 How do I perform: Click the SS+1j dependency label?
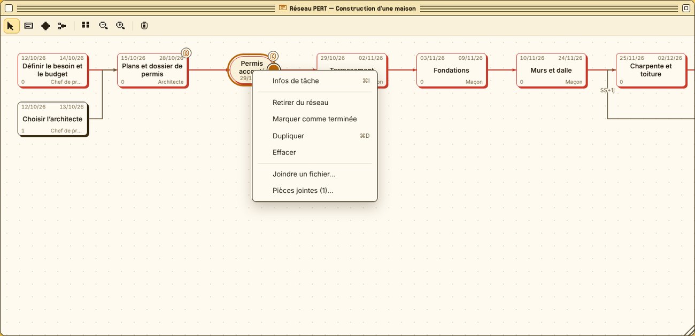pyautogui.click(x=607, y=91)
